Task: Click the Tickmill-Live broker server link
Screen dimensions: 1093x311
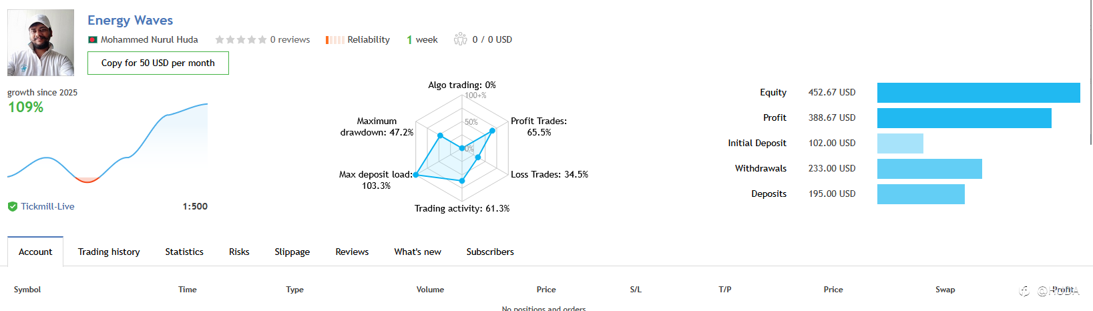Action: coord(47,207)
